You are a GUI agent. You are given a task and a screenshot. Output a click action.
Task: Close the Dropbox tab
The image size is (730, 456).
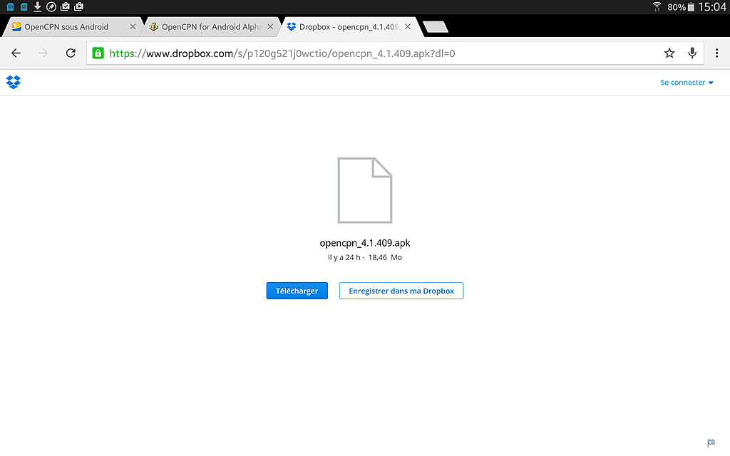coord(408,27)
